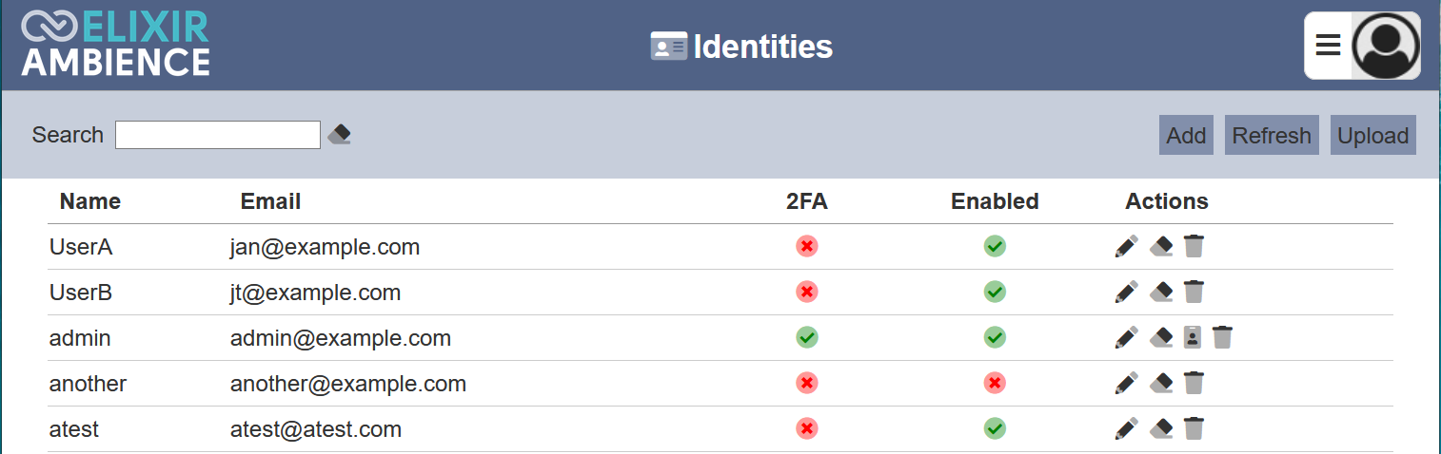Screen dimensions: 1441x454
Task: Open the admin ID badge icon
Action: tap(1192, 337)
